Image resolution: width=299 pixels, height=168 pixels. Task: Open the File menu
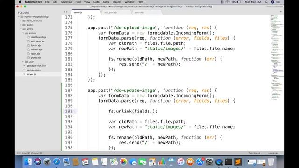pyautogui.click(x=47, y=2)
